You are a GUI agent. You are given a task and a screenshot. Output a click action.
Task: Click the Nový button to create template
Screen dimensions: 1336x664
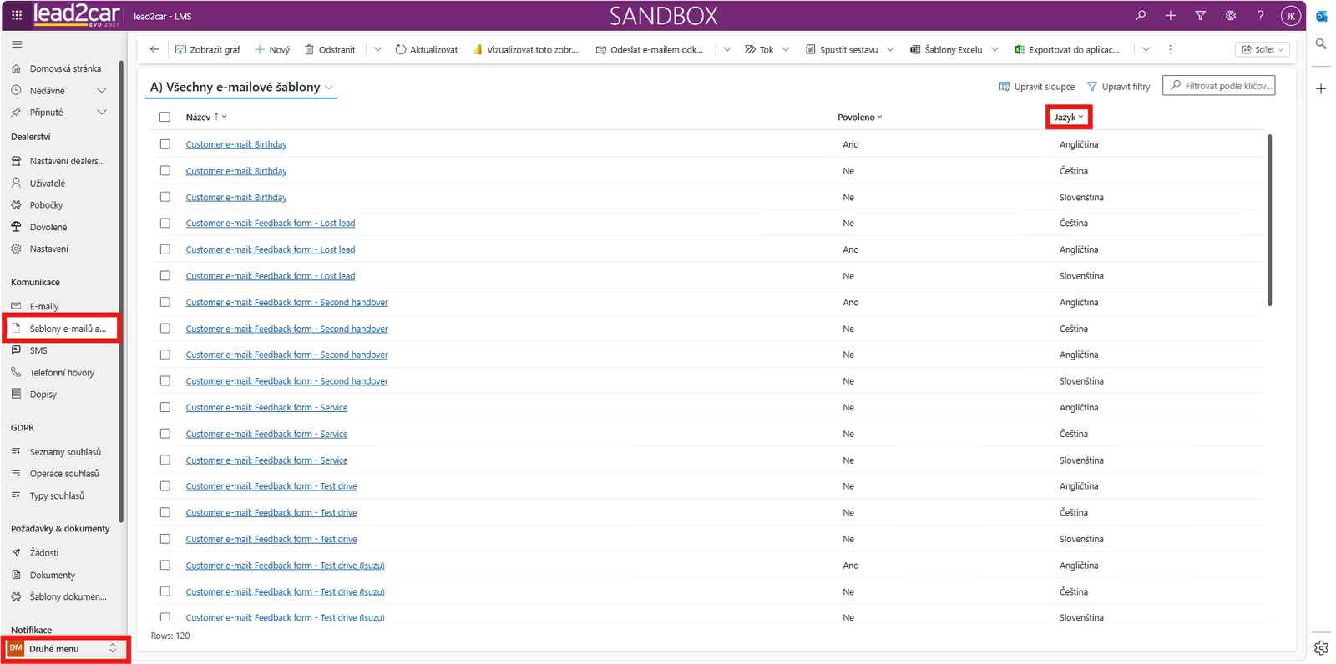pos(272,49)
